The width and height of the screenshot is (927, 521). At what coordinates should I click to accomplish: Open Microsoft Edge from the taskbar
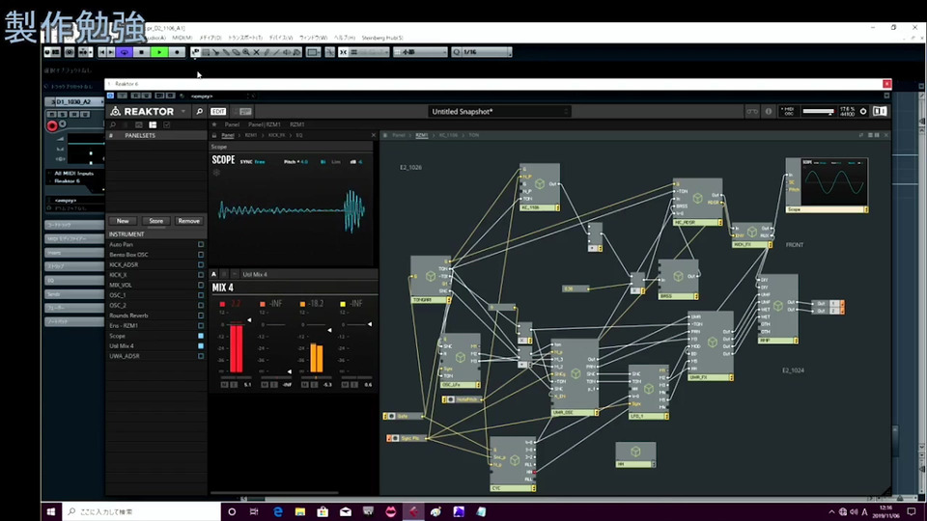277,511
